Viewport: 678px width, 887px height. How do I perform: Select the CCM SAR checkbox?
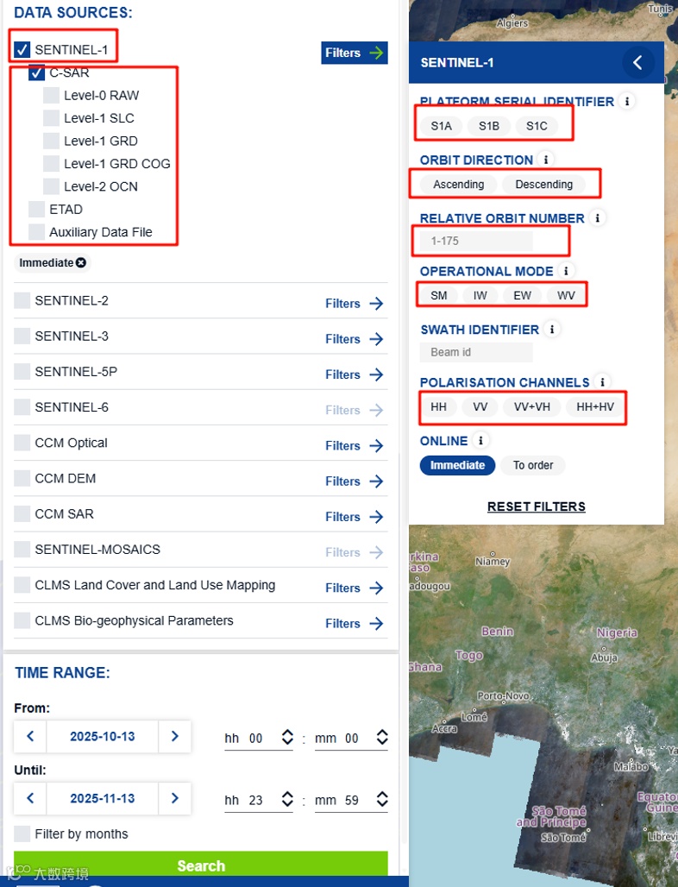pos(22,513)
